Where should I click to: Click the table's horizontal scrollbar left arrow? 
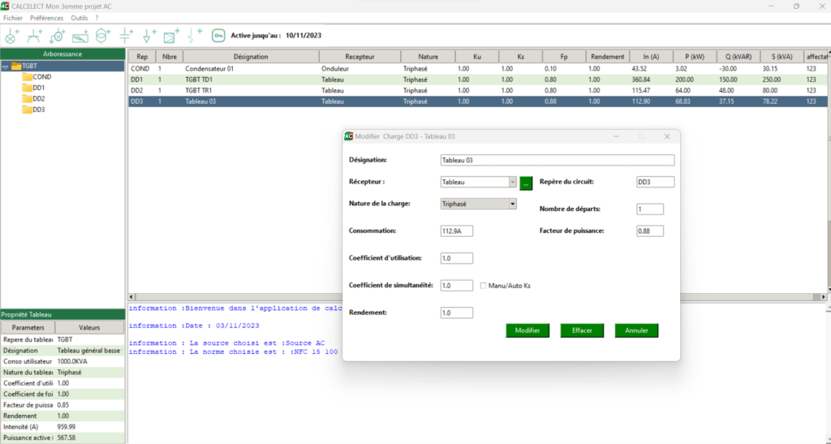[131, 297]
